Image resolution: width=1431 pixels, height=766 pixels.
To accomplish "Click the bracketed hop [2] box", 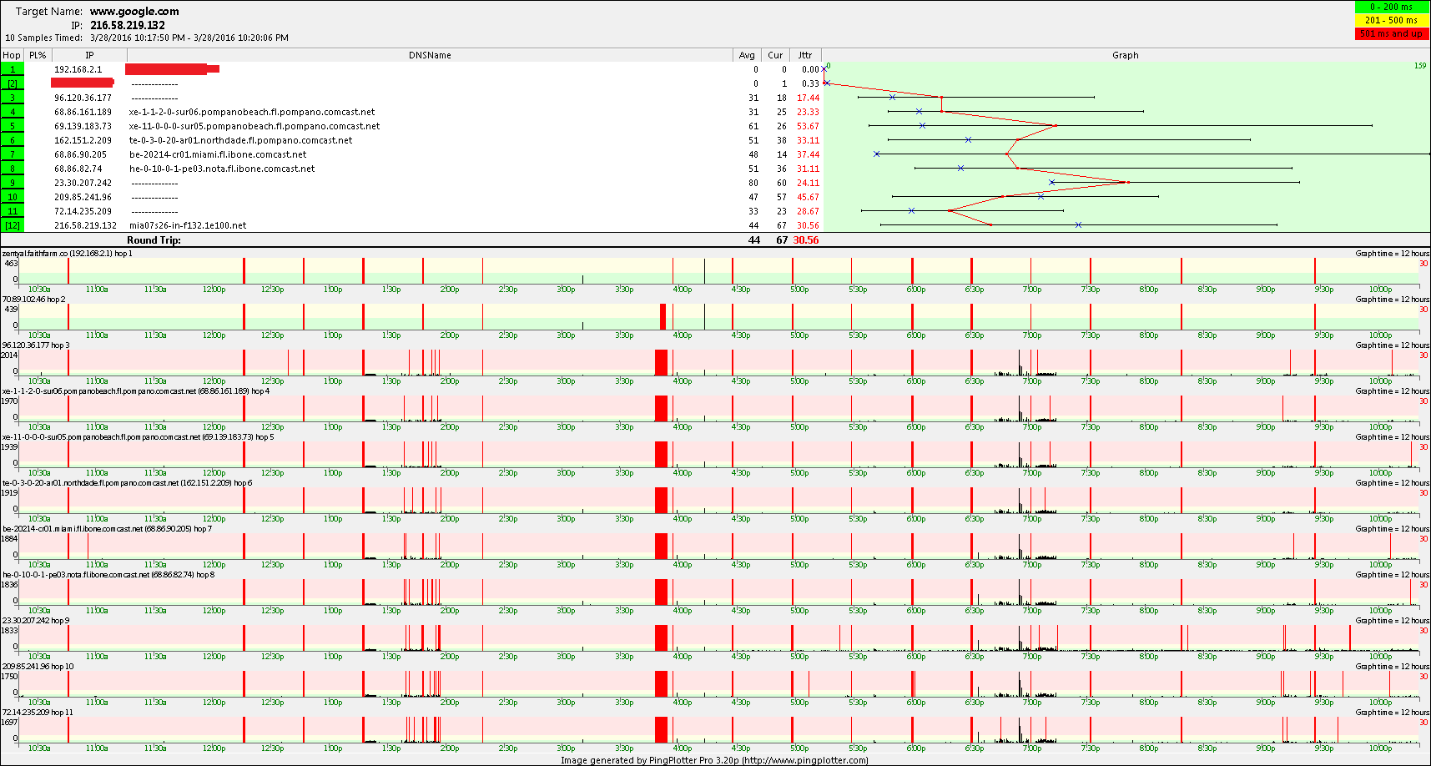I will click(13, 83).
